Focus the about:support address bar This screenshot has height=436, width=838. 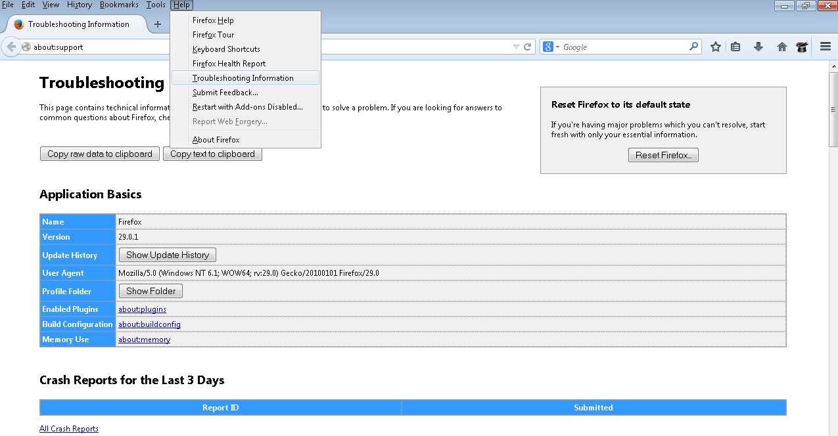point(269,47)
